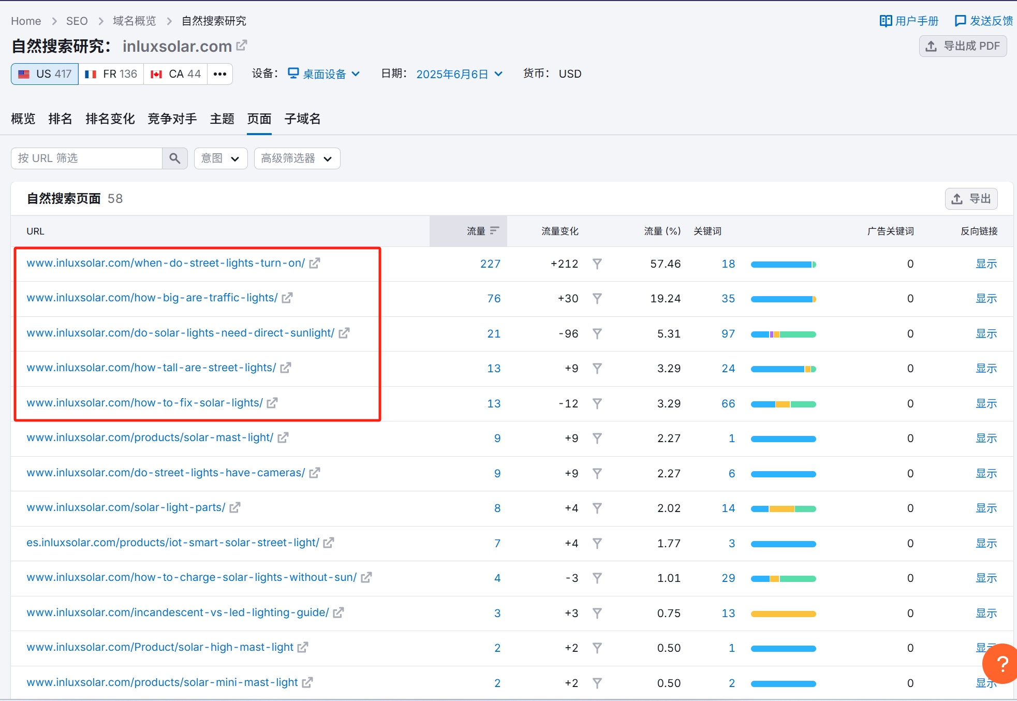The width and height of the screenshot is (1017, 701).
Task: Open external link icon for solar-light-parts URL
Action: 235,508
